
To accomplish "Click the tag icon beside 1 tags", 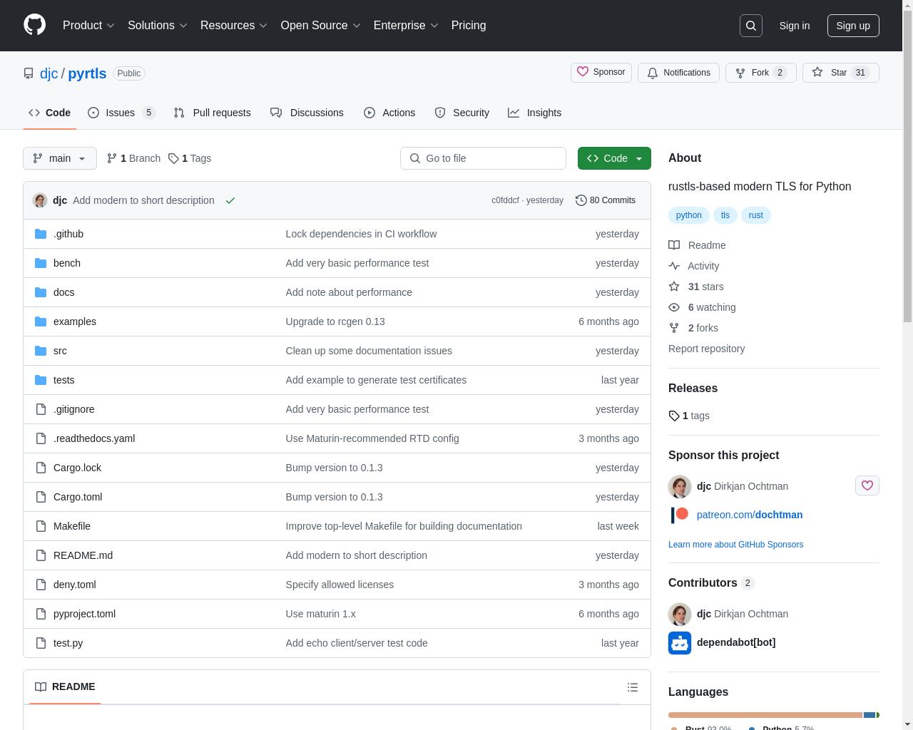I will [x=674, y=416].
